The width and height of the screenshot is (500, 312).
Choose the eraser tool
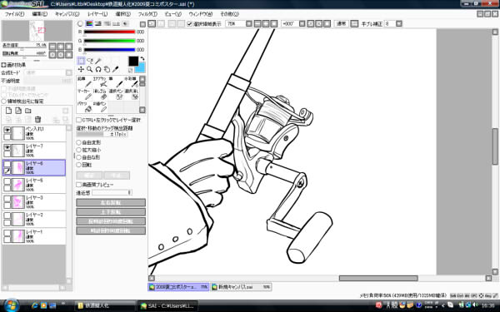[100, 94]
